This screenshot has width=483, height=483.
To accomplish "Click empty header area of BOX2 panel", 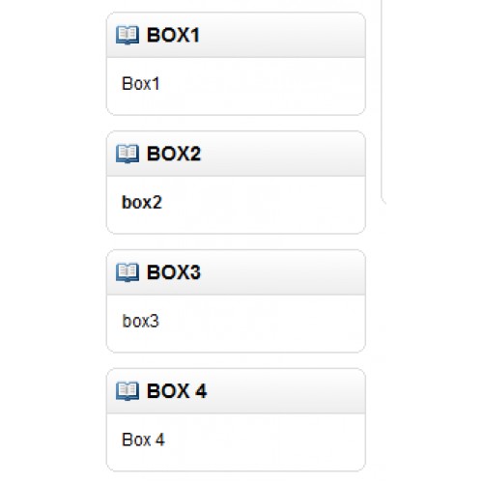I will coord(283,154).
